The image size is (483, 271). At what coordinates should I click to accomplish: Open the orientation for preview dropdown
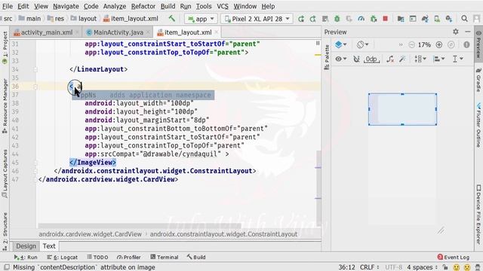tap(362, 44)
